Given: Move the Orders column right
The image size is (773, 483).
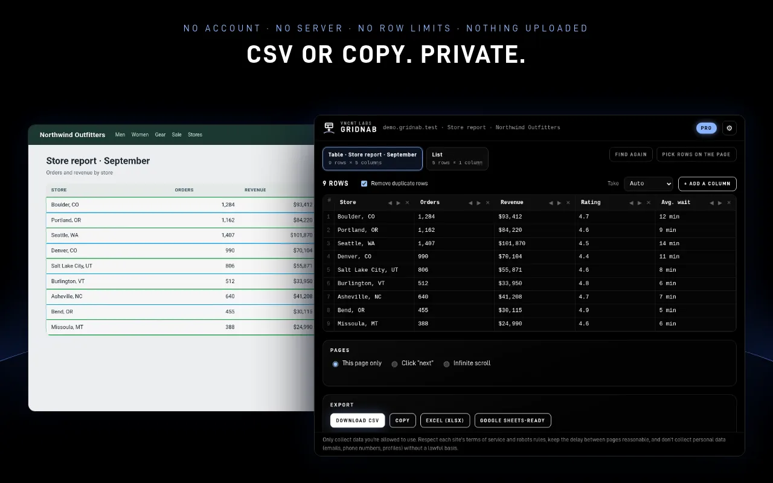Looking at the screenshot, I should (479, 203).
